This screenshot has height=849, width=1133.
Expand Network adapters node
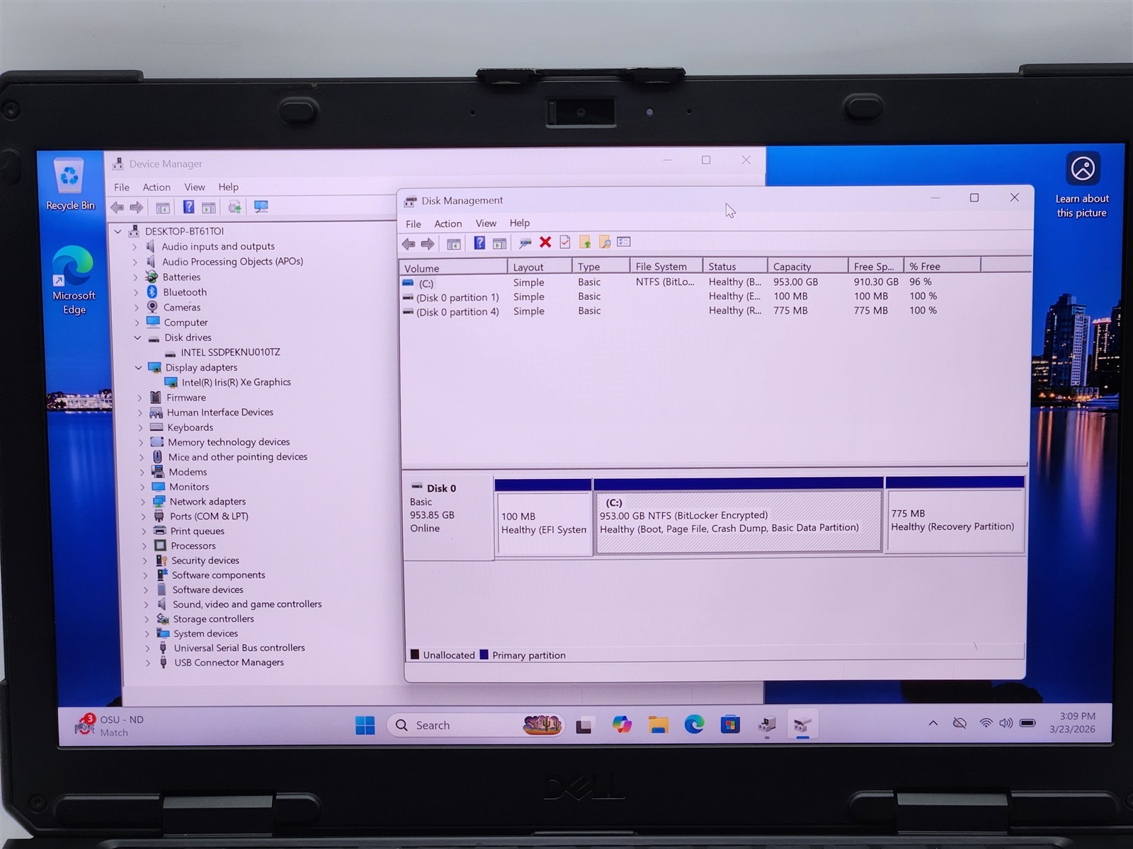pos(142,502)
